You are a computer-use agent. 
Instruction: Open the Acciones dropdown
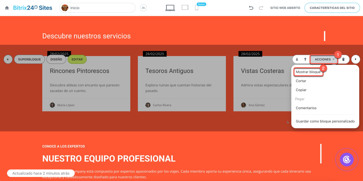(324, 59)
